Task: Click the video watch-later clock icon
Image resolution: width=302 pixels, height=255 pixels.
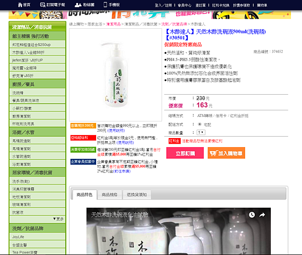Action: point(252,215)
